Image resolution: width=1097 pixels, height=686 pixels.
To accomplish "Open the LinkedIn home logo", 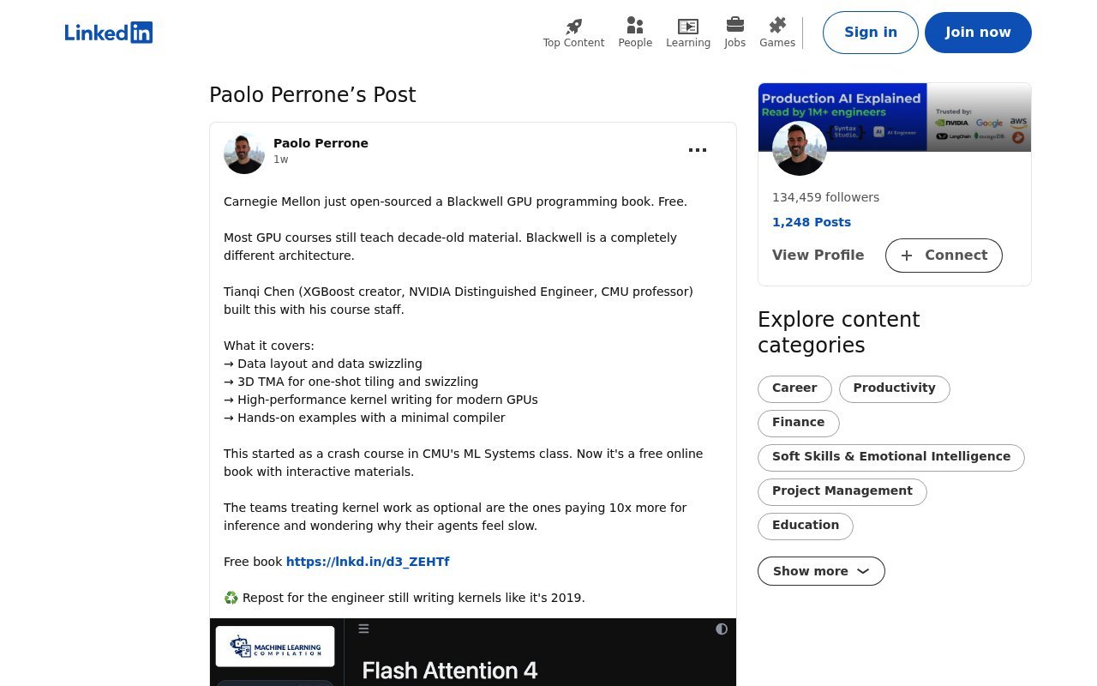I will 109,33.
